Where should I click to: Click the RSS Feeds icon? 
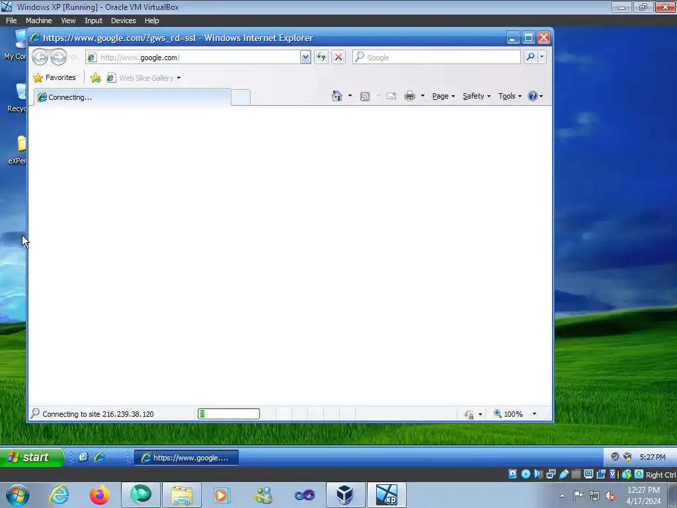coord(365,96)
